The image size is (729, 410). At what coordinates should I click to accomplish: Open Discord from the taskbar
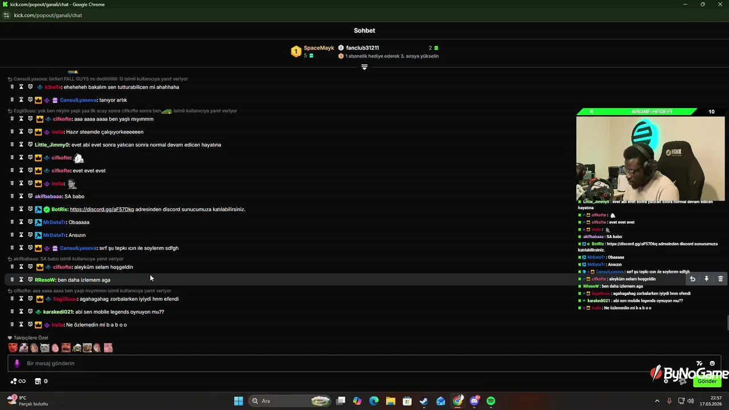tap(474, 401)
